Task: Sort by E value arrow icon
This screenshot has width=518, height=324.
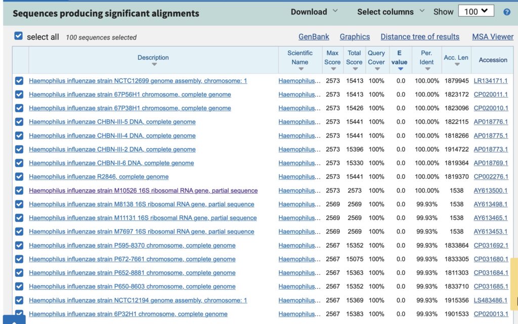Action: pyautogui.click(x=401, y=69)
